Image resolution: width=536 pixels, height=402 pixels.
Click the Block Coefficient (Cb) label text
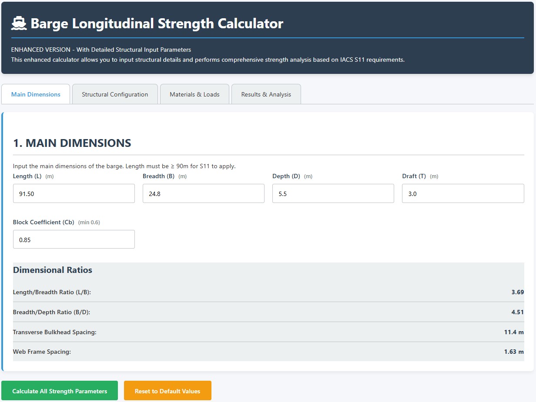[x=44, y=222]
